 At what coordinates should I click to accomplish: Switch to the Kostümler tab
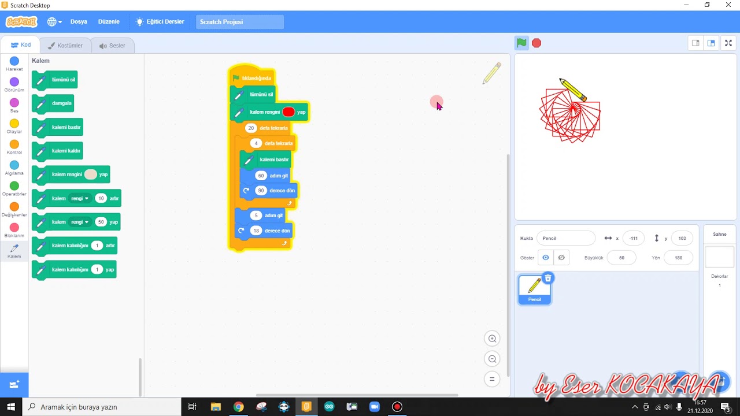click(65, 46)
